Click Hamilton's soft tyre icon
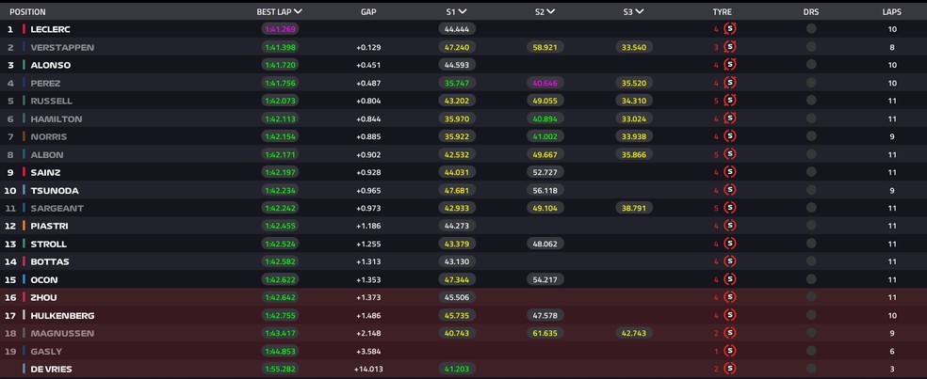Image resolution: width=927 pixels, height=379 pixels. [730, 118]
